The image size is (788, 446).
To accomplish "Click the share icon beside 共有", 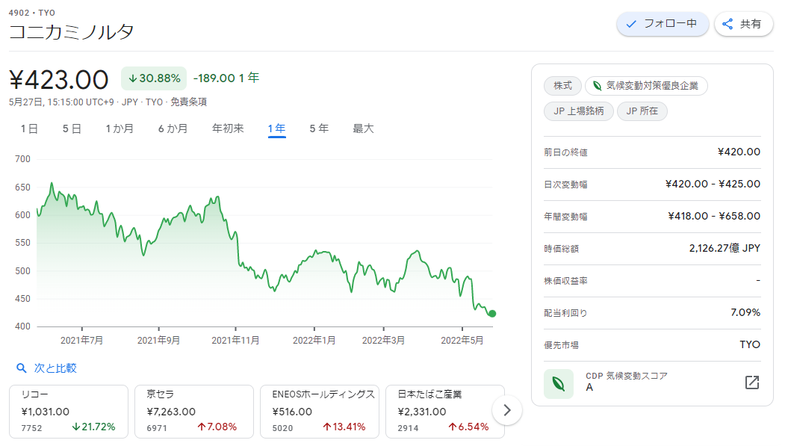I will click(x=727, y=24).
